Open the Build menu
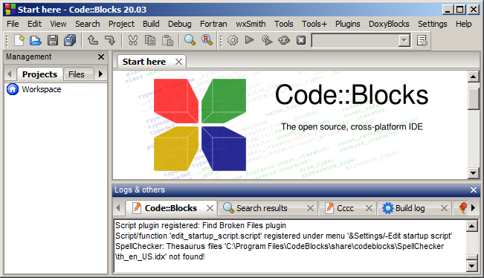Image resolution: width=484 pixels, height=278 pixels. (x=151, y=24)
